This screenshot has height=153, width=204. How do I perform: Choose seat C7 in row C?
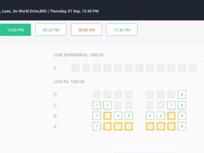171,105
